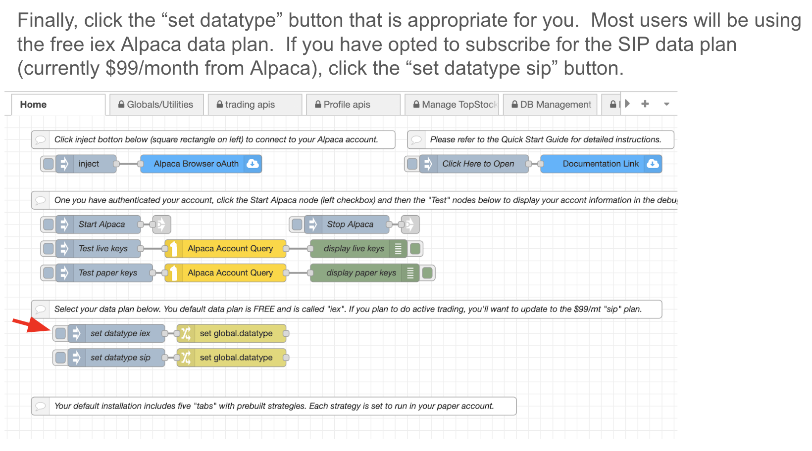Click the Stop Alpaca link-out node
This screenshot has width=812, height=451.
[410, 225]
